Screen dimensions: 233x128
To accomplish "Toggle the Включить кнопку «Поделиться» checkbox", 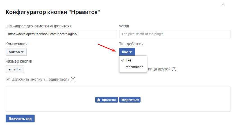I will point(8,79).
